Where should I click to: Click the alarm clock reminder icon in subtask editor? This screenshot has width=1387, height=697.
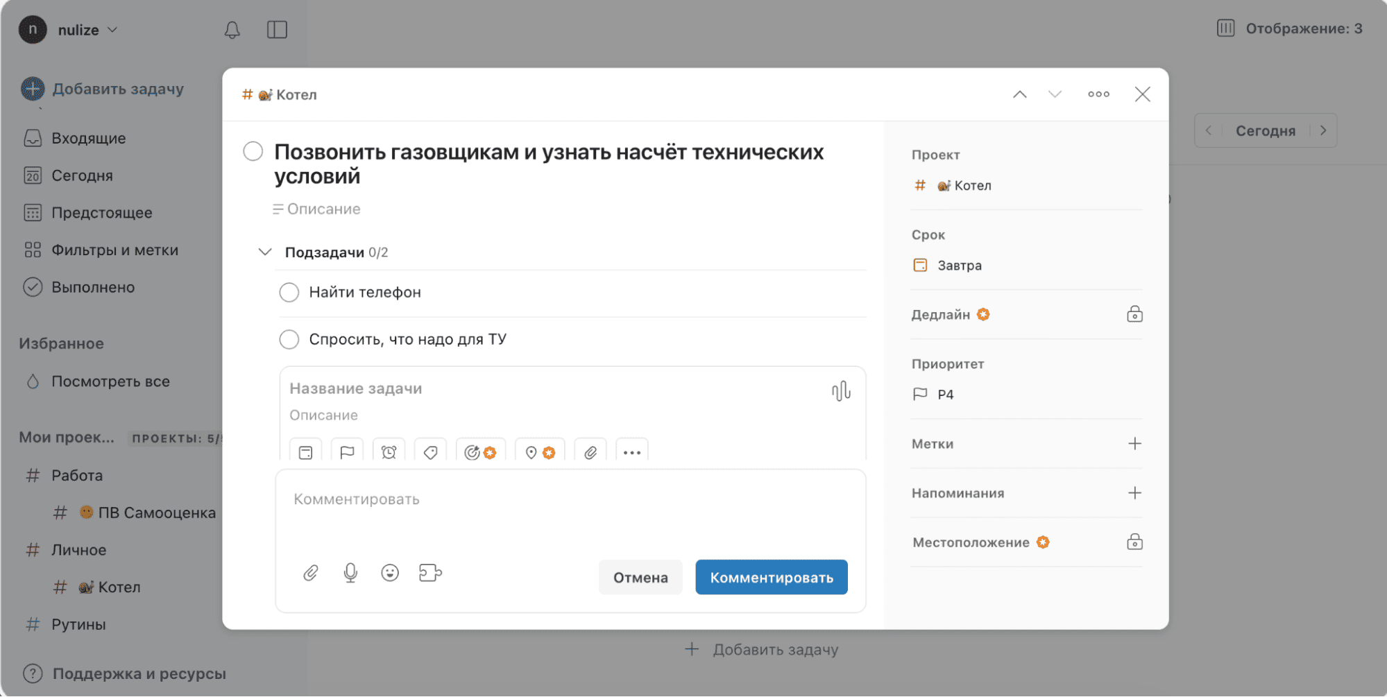(389, 452)
